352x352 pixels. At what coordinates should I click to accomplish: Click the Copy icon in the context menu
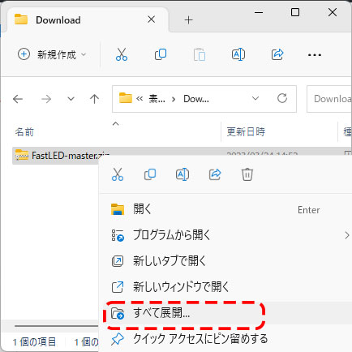(x=150, y=174)
